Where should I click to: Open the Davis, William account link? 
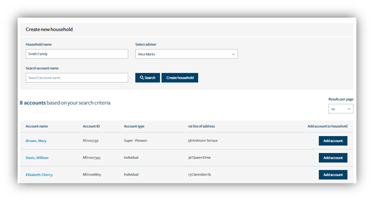(37, 157)
